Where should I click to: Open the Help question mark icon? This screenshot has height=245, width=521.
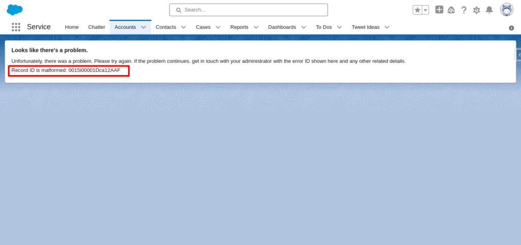464,10
